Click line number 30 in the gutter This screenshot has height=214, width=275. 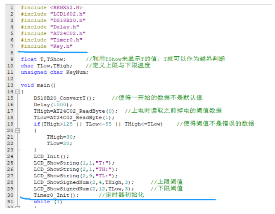pyautogui.click(x=10, y=195)
